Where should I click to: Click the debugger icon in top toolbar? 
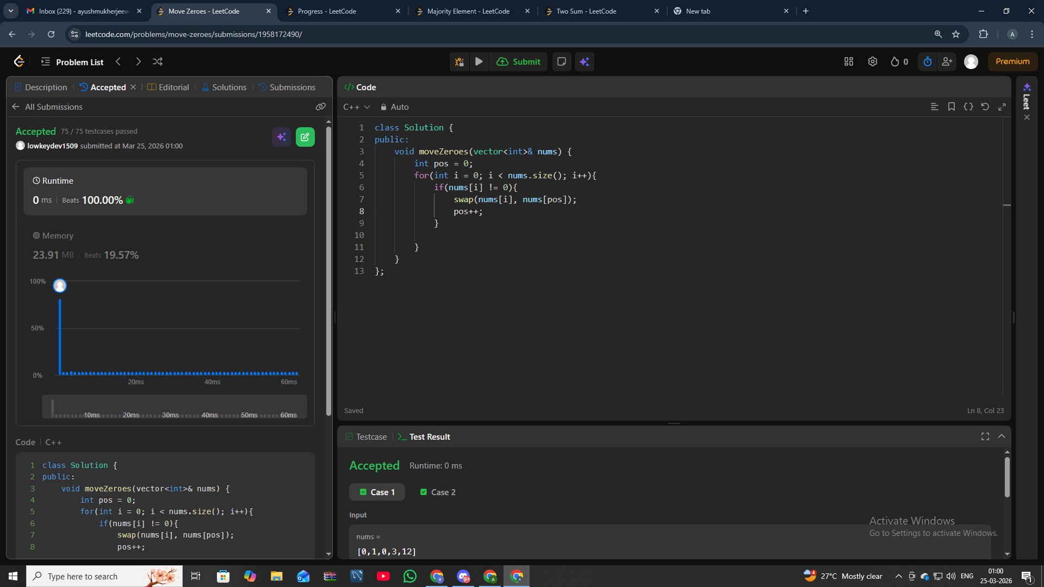tap(459, 62)
